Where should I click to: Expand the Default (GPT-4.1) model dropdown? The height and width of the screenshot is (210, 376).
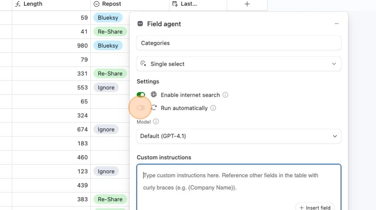239,136
